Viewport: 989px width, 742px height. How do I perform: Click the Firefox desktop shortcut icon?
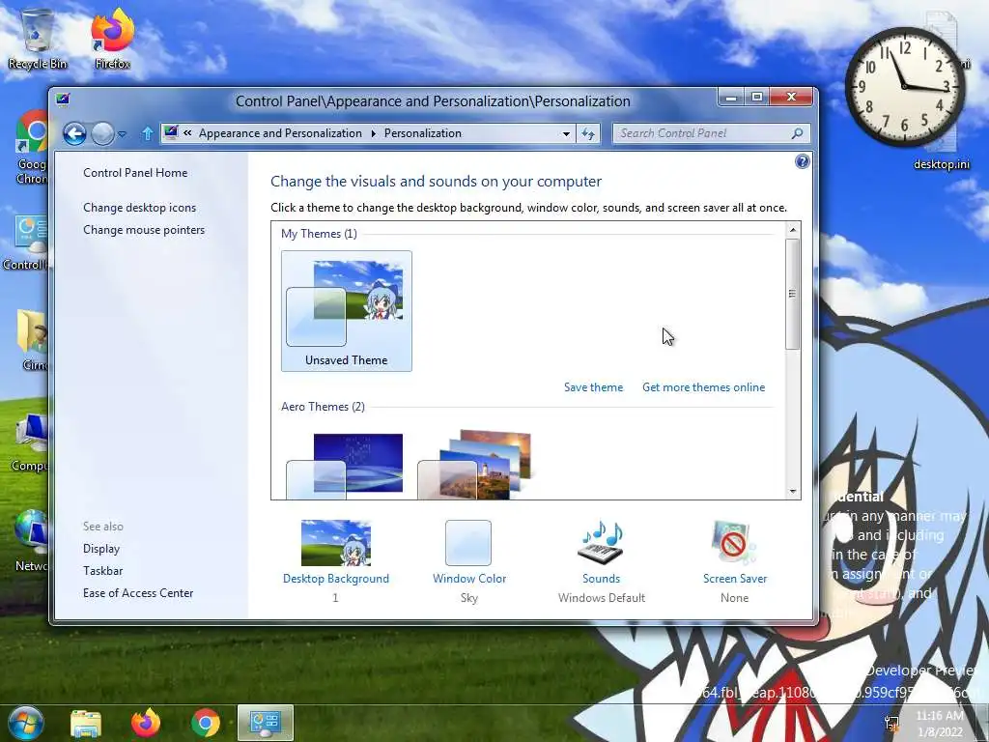(112, 39)
